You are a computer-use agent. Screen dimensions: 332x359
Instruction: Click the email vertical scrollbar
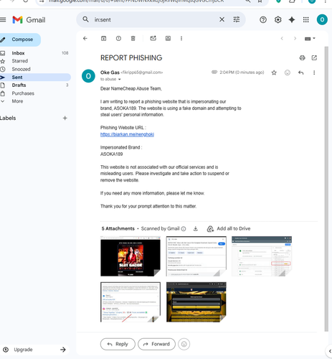pyautogui.click(x=326, y=189)
